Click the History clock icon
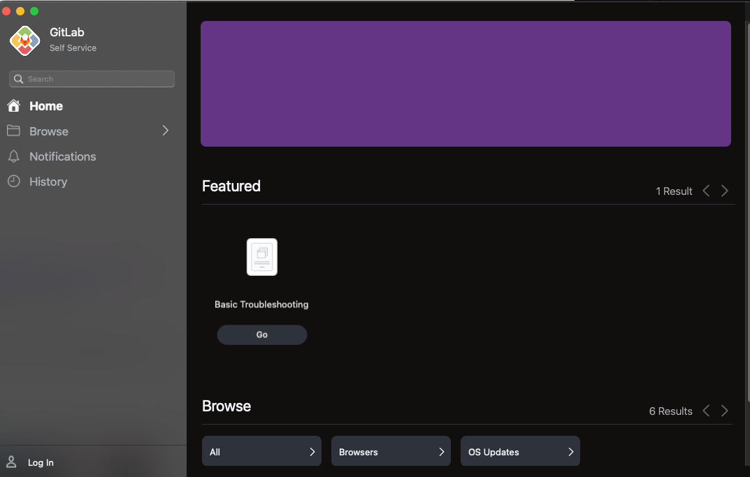The height and width of the screenshot is (477, 750). point(13,182)
